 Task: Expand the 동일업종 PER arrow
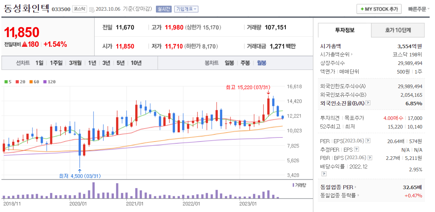pos(355,187)
